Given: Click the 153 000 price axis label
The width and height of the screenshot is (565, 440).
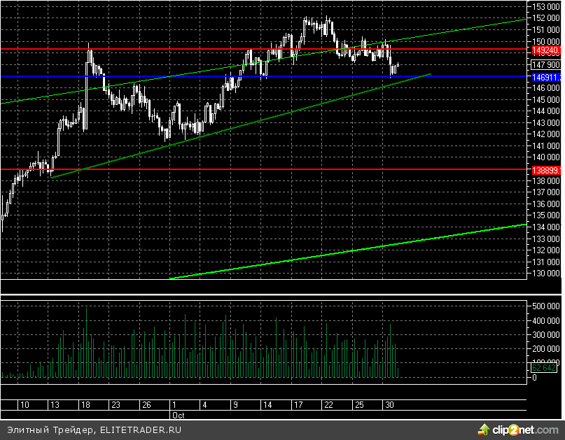Looking at the screenshot, I should coord(545,6).
